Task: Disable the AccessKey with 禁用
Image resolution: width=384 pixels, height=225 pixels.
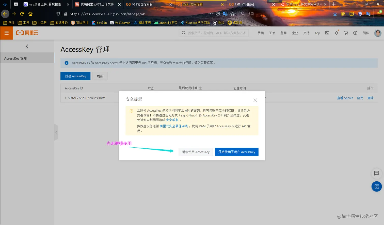Action: coord(360,98)
